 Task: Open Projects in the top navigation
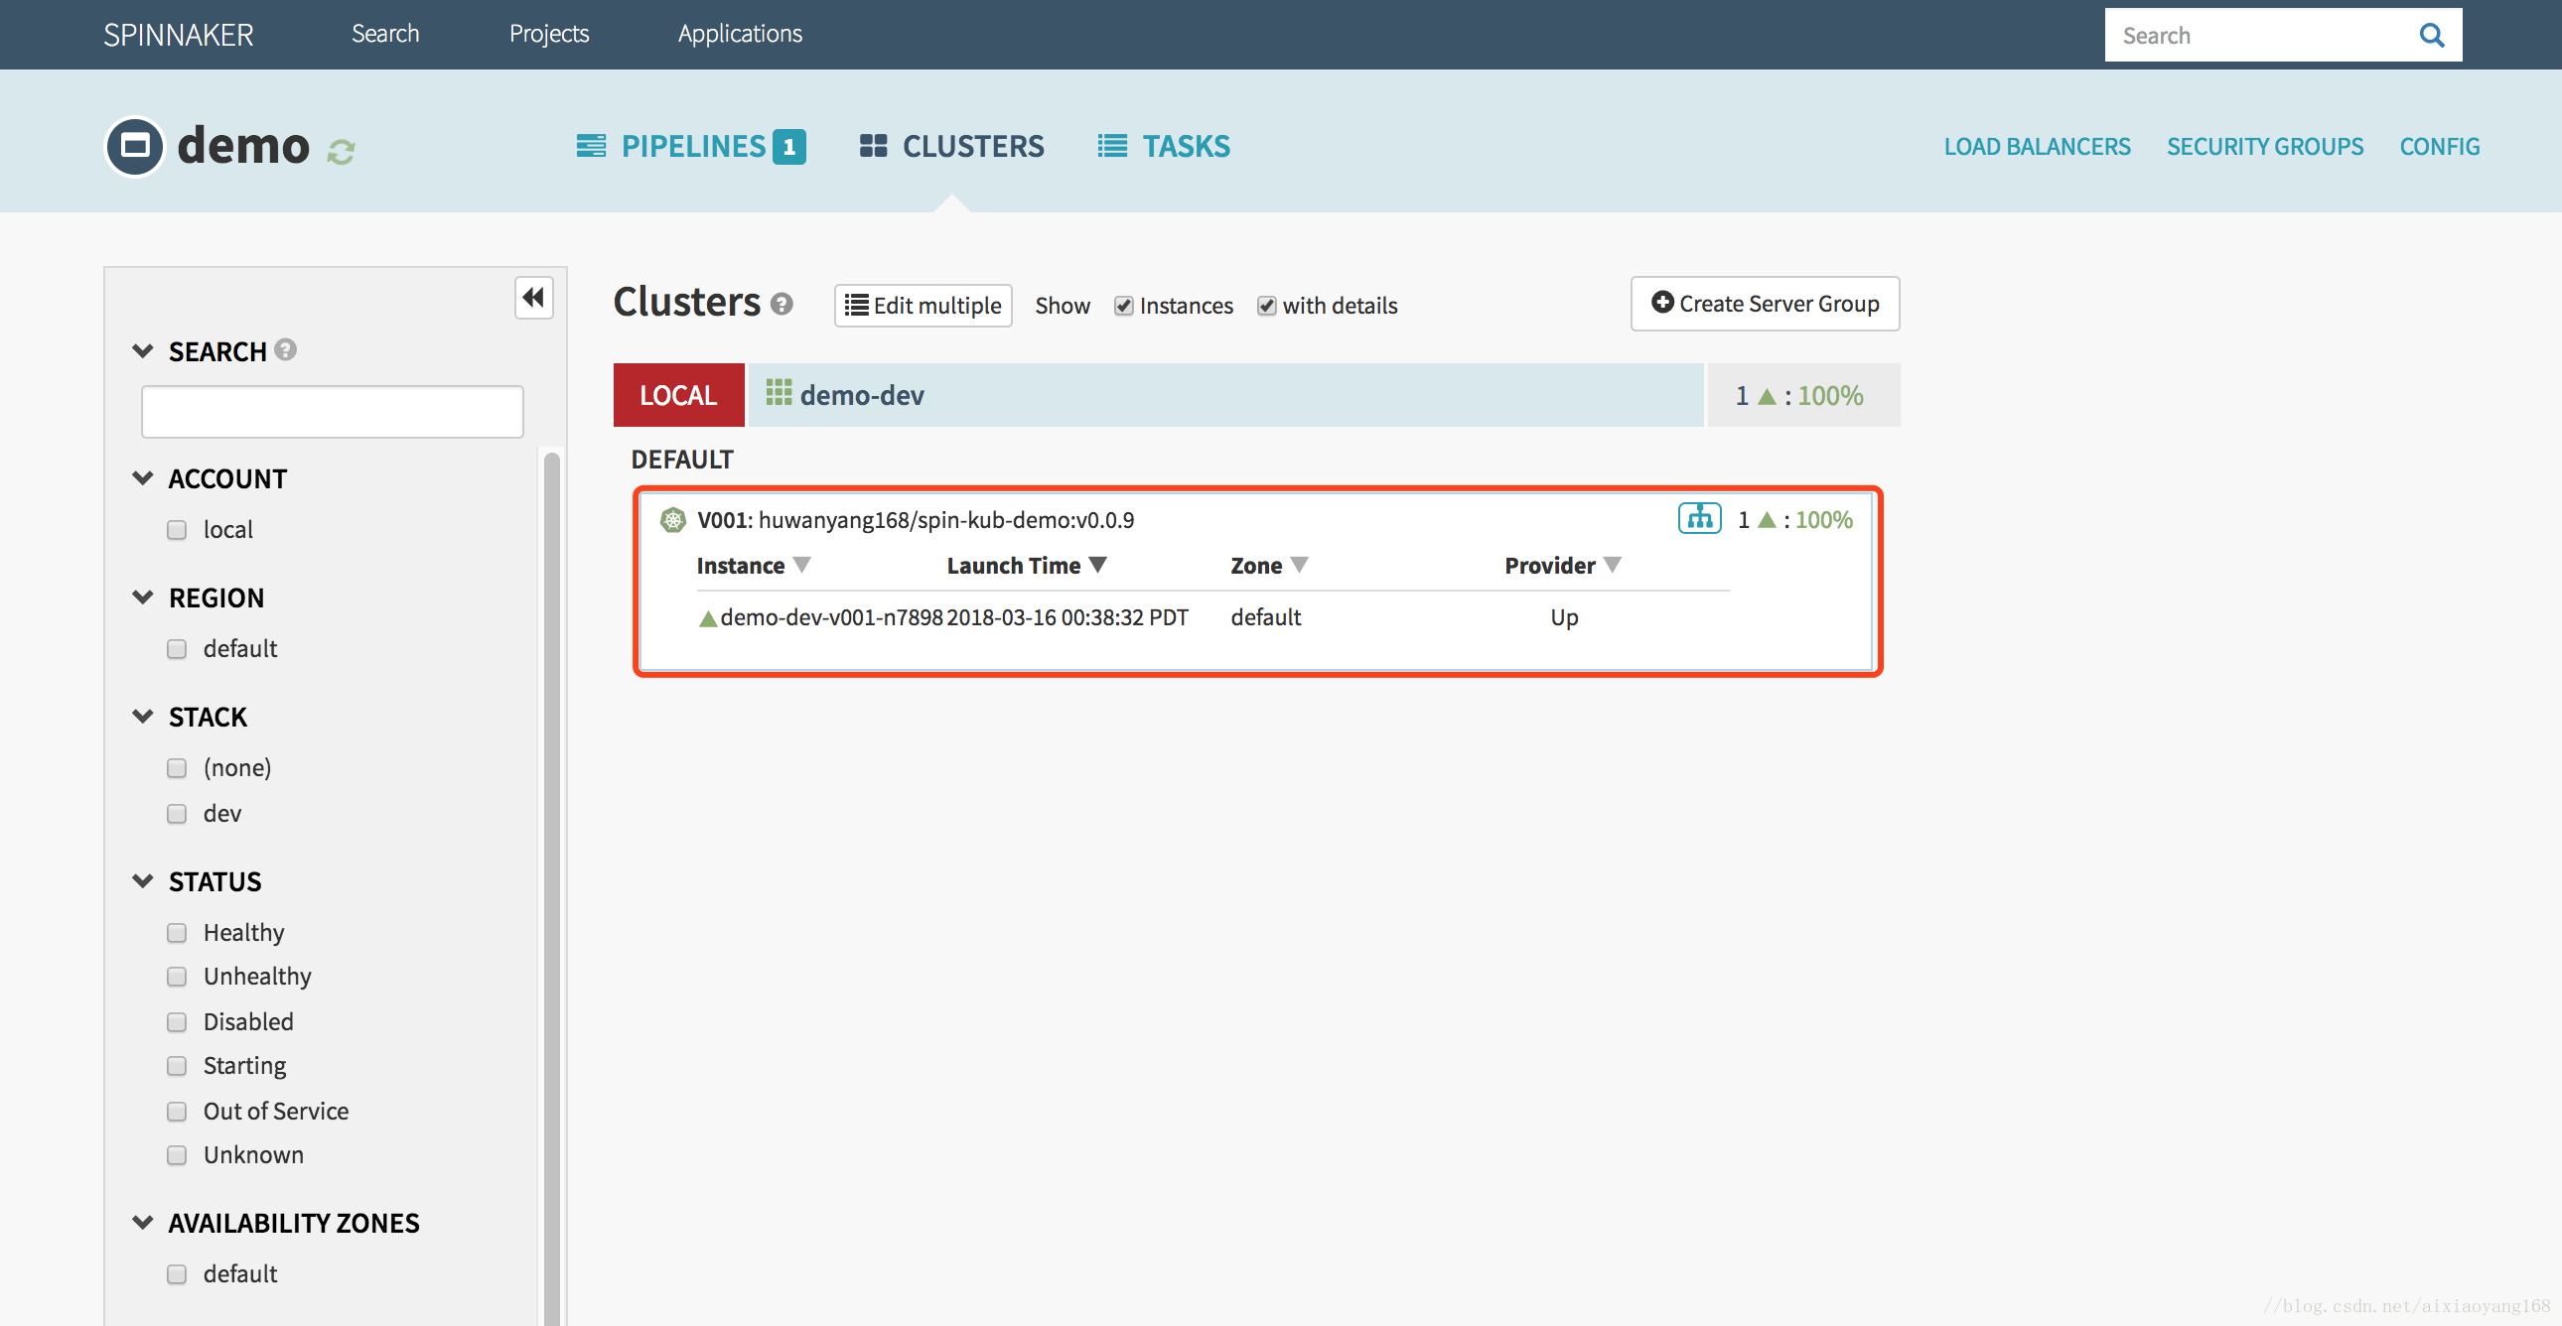coord(549,34)
